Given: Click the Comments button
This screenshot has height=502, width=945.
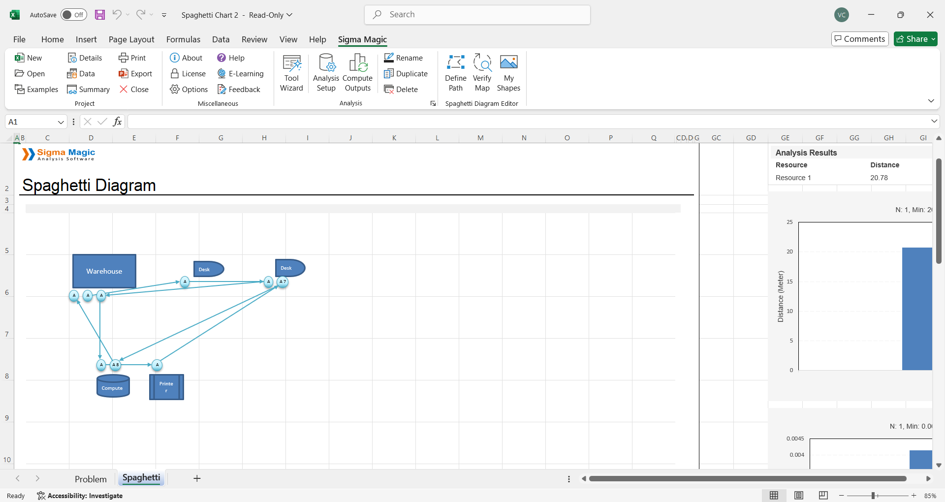Looking at the screenshot, I should point(860,39).
